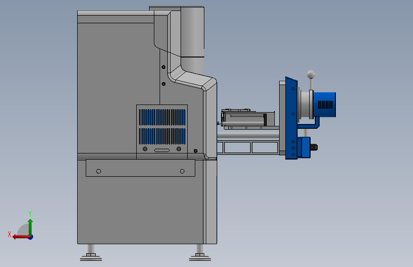The image size is (413, 267).
Task: Select the ball-knob lever handle
Action: click(x=311, y=80)
